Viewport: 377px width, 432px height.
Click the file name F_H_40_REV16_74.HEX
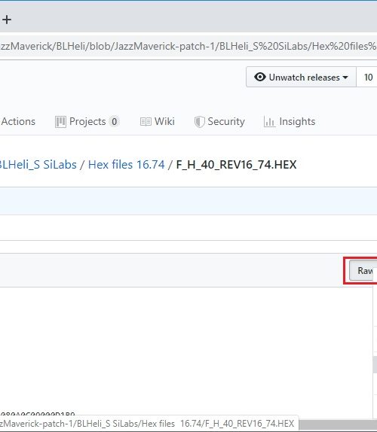pos(236,165)
